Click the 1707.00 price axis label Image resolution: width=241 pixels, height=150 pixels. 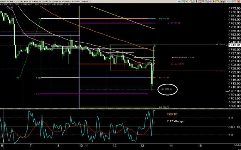tap(235, 91)
